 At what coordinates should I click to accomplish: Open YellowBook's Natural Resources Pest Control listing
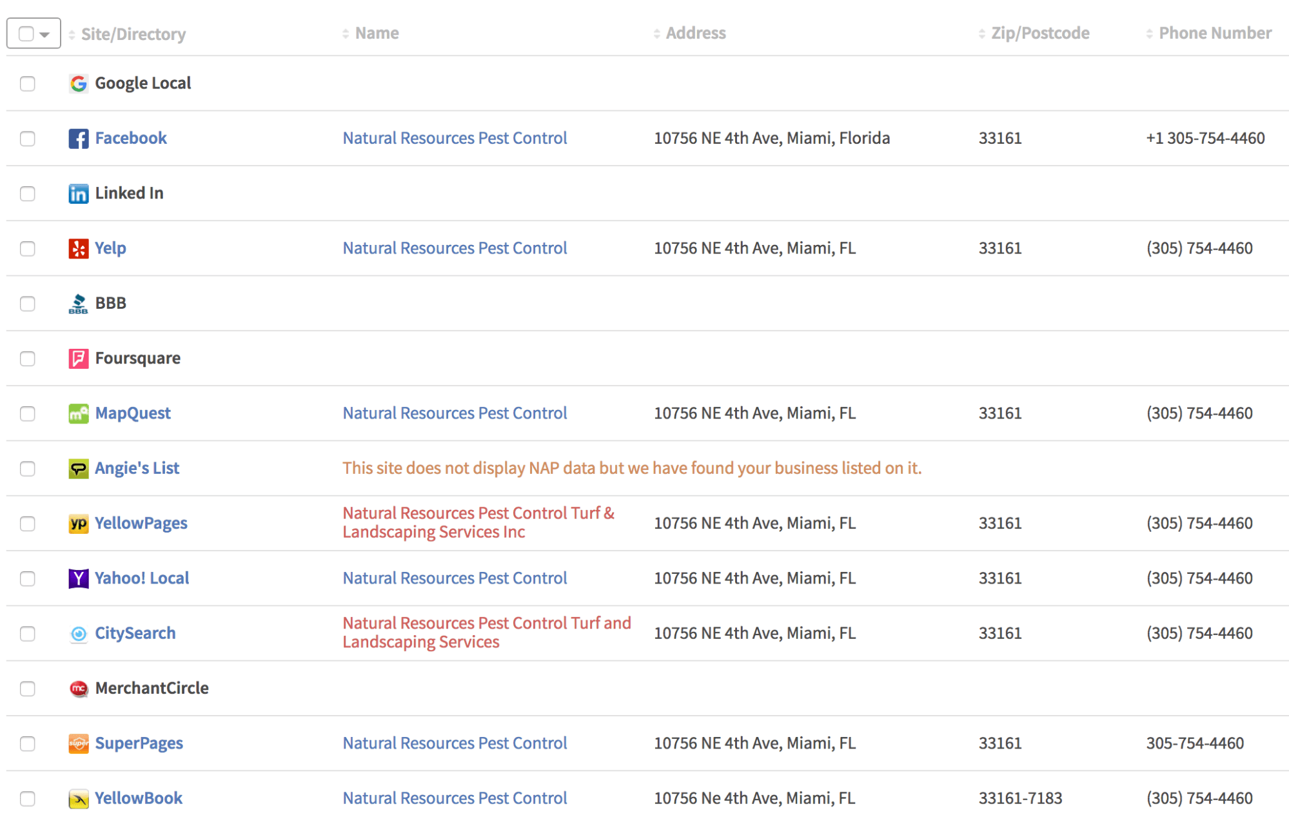pos(455,798)
